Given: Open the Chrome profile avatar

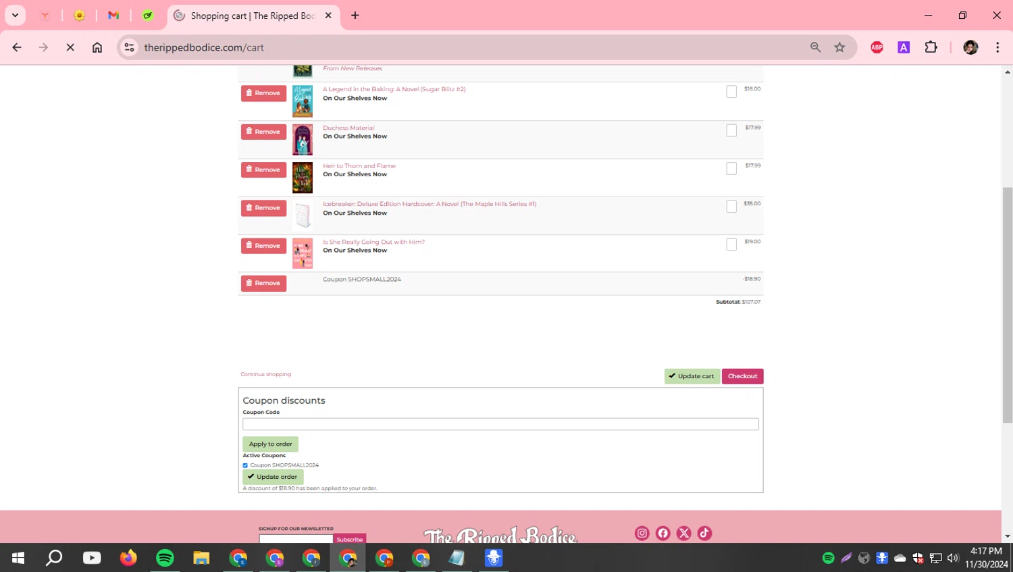Looking at the screenshot, I should (970, 47).
